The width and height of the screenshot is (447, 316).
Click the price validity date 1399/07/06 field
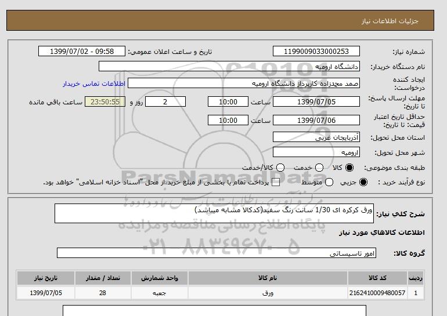316,120
